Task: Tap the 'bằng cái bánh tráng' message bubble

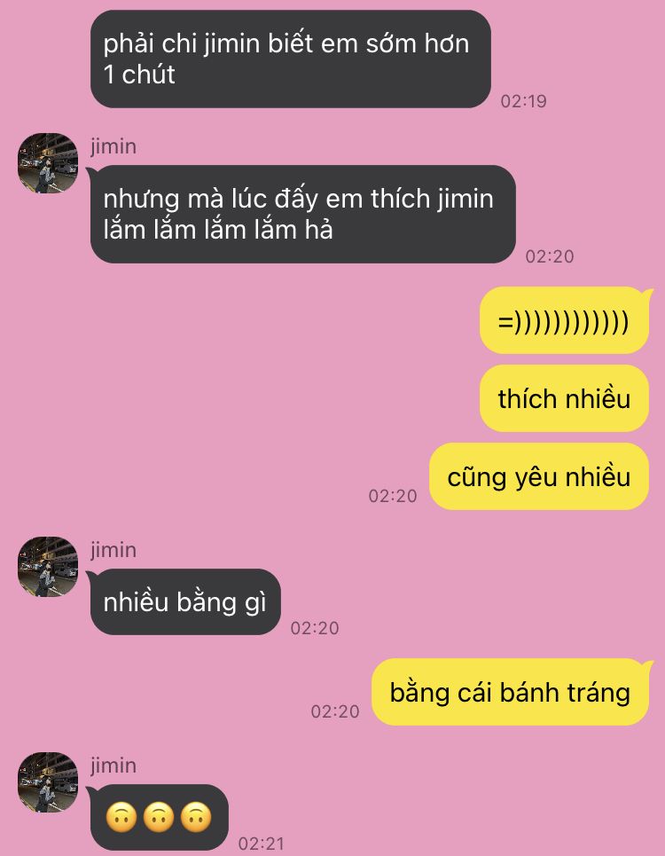Action: tap(511, 692)
